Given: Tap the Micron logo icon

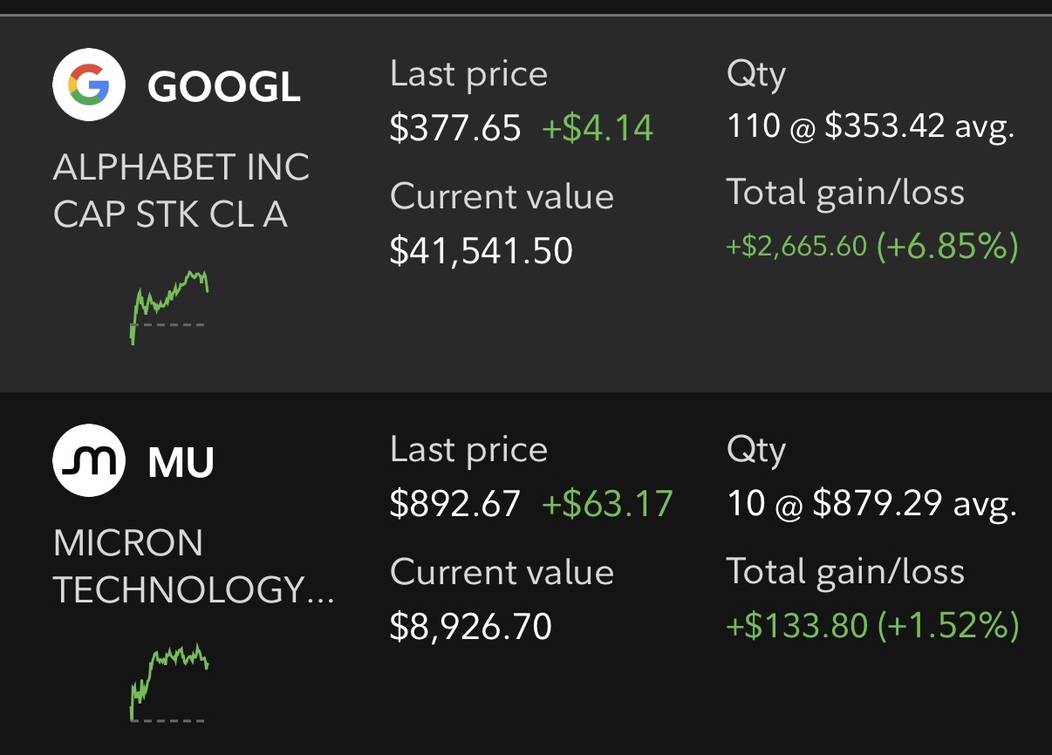Looking at the screenshot, I should tap(90, 461).
